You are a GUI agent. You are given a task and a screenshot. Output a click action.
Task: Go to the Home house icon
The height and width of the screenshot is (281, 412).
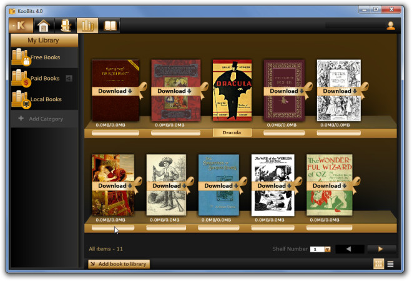[44, 26]
